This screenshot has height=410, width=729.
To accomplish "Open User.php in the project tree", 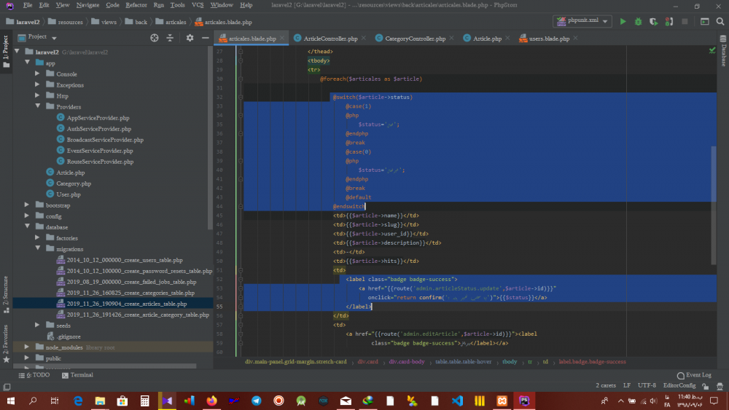I will (x=68, y=194).
